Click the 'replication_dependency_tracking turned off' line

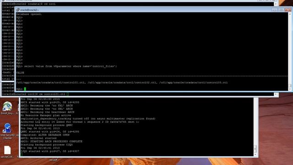pyautogui.click(x=88, y=119)
